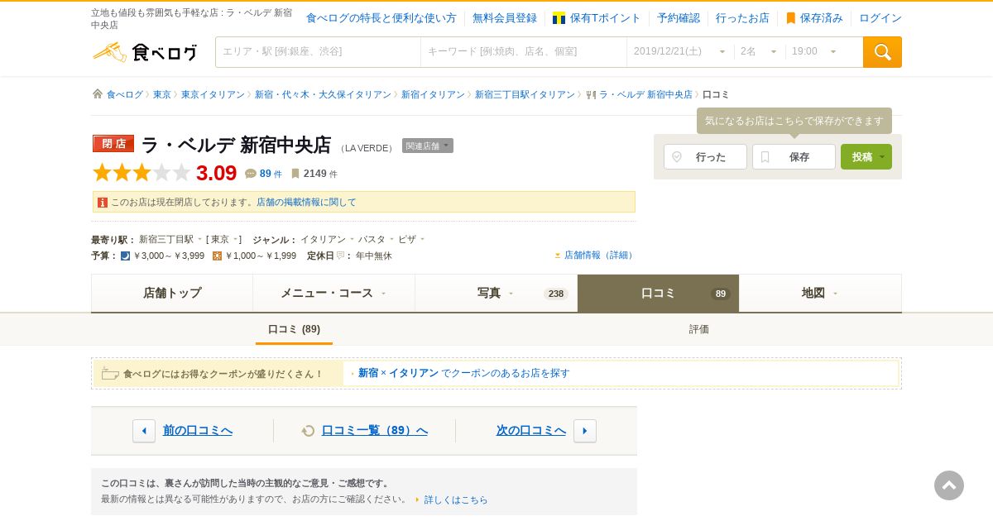Viewport: 993px width, 521px height.
Task: Click the scroll-to-top arrow circle
Action: [949, 485]
